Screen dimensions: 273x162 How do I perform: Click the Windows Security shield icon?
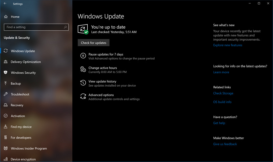click(6, 73)
